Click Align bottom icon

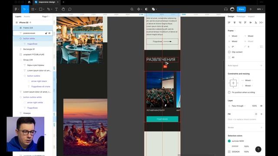[256, 23]
